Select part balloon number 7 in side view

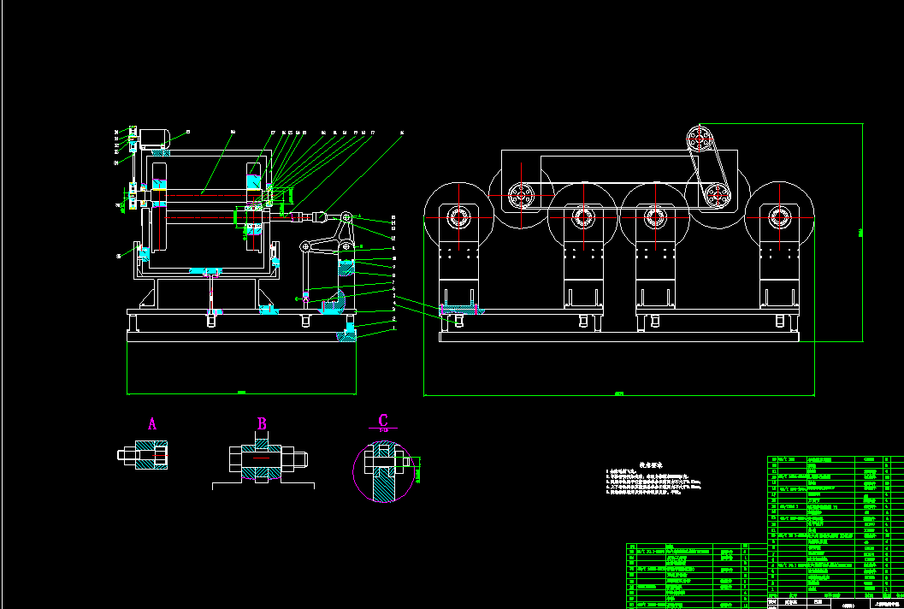pos(394,282)
